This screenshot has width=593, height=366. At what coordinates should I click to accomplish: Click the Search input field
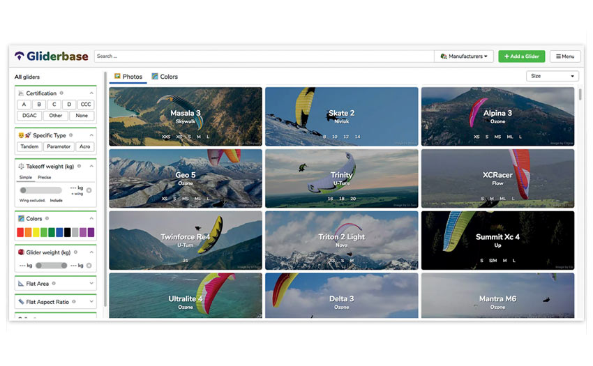(264, 56)
